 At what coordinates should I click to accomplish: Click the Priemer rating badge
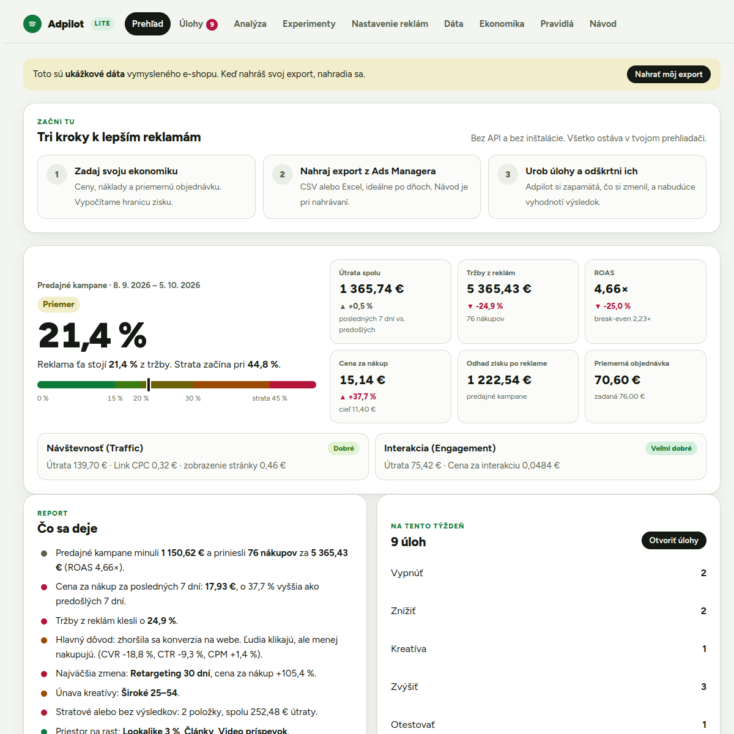pos(59,304)
